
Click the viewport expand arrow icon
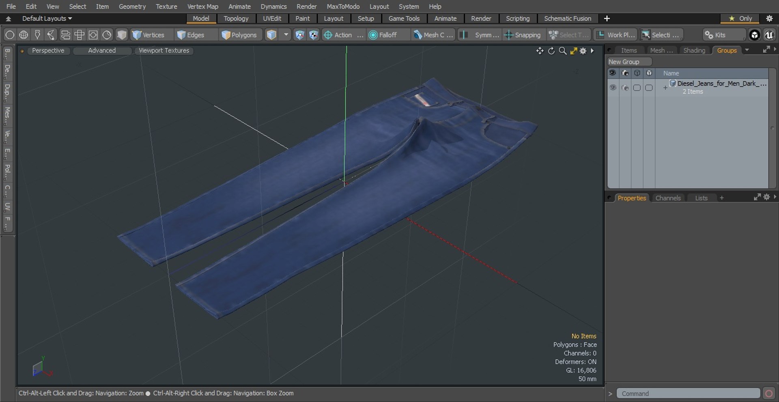click(x=592, y=51)
